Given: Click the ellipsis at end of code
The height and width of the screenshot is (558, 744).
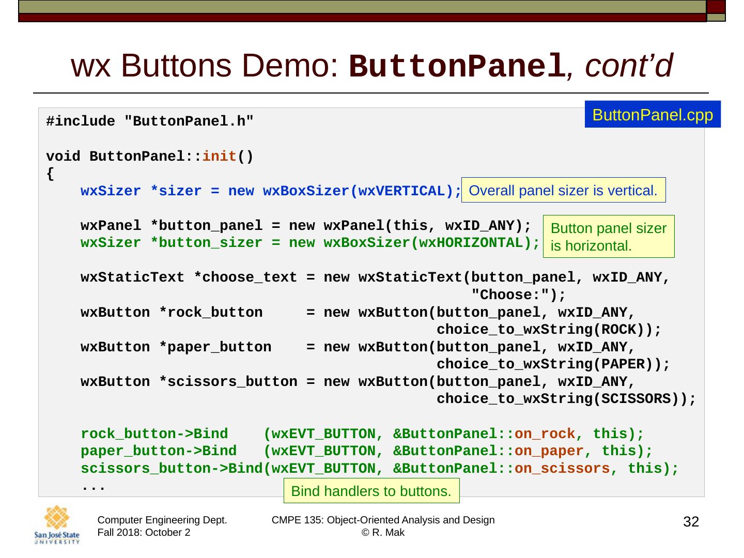Looking at the screenshot, I should [94, 486].
